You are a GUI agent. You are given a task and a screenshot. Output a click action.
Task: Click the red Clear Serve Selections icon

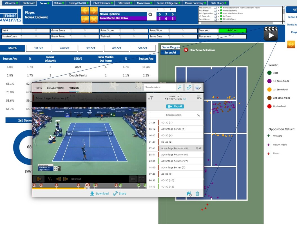186,50
